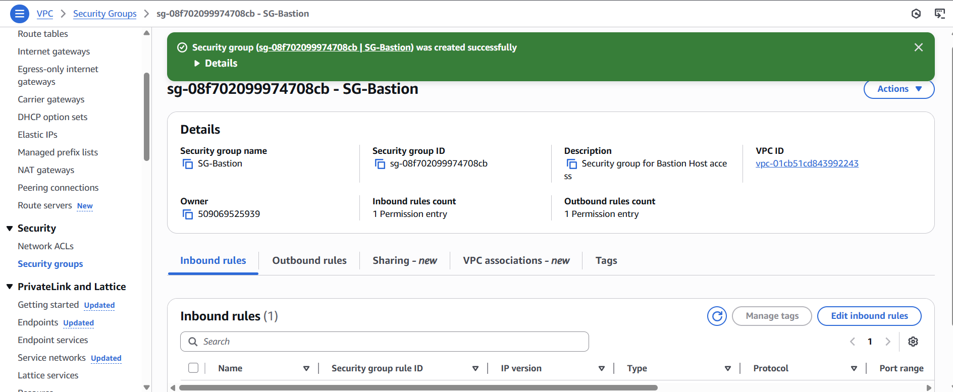Sort by the IP version column
This screenshot has height=392, width=953.
(602, 368)
